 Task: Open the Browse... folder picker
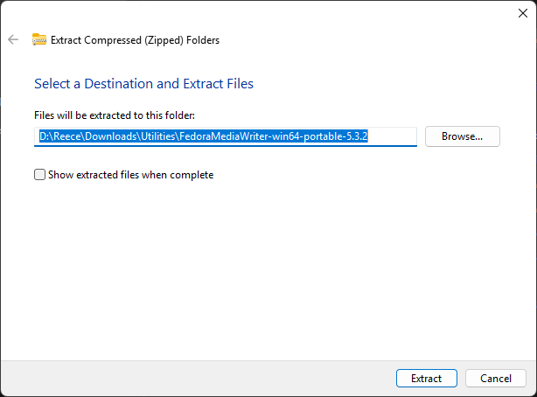click(x=463, y=136)
